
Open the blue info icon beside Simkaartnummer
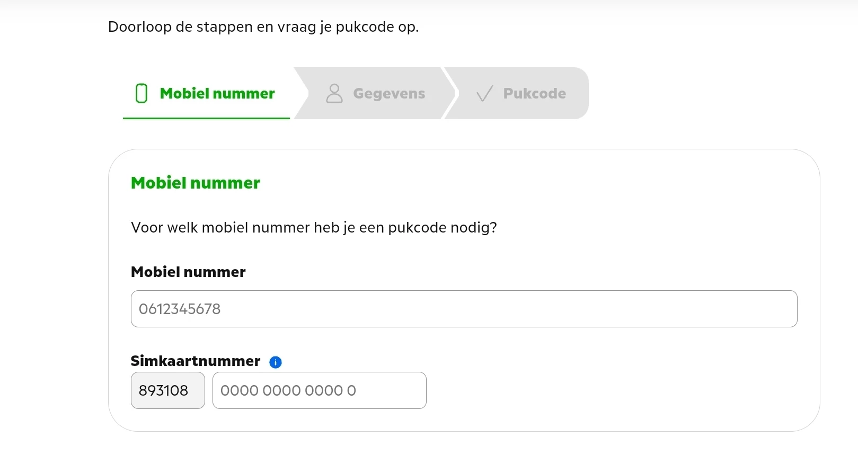point(276,362)
